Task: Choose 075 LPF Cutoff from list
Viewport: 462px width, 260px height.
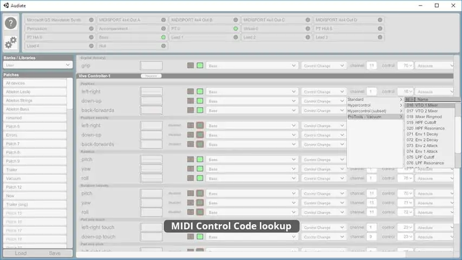Action: (x=429, y=157)
